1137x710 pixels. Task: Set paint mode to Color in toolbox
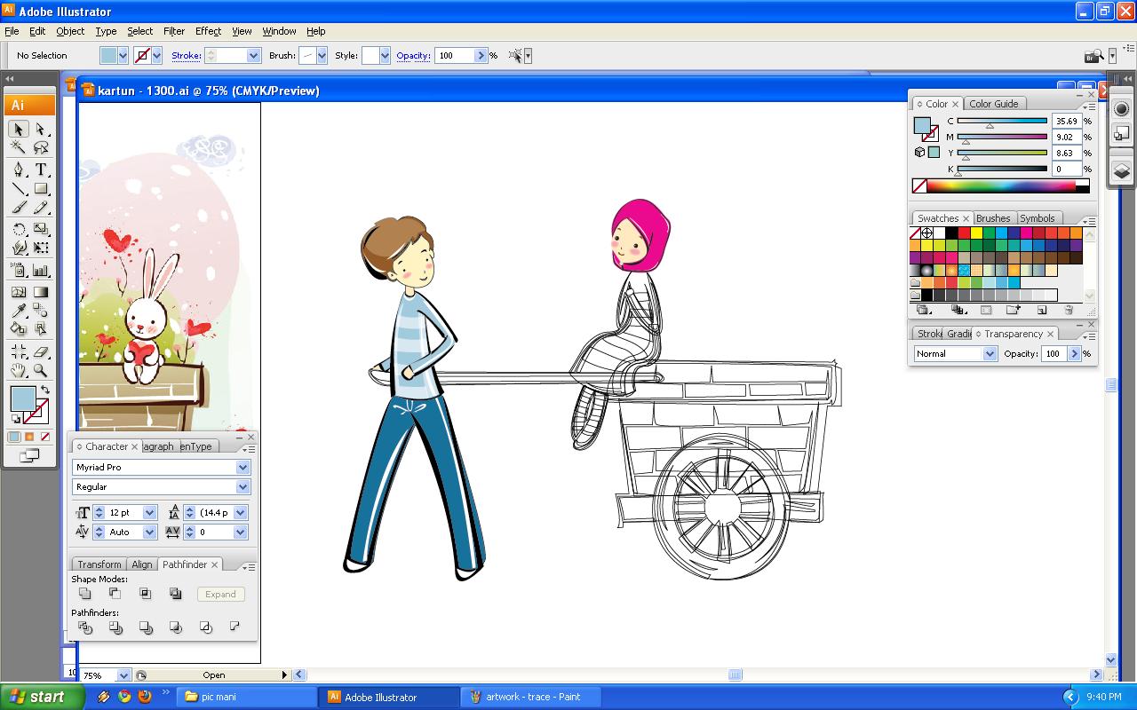pos(14,437)
